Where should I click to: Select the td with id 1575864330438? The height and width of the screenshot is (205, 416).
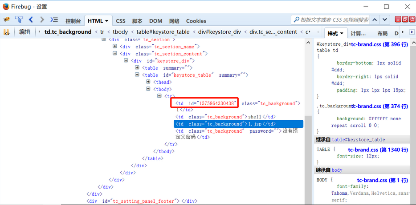[x=238, y=106]
